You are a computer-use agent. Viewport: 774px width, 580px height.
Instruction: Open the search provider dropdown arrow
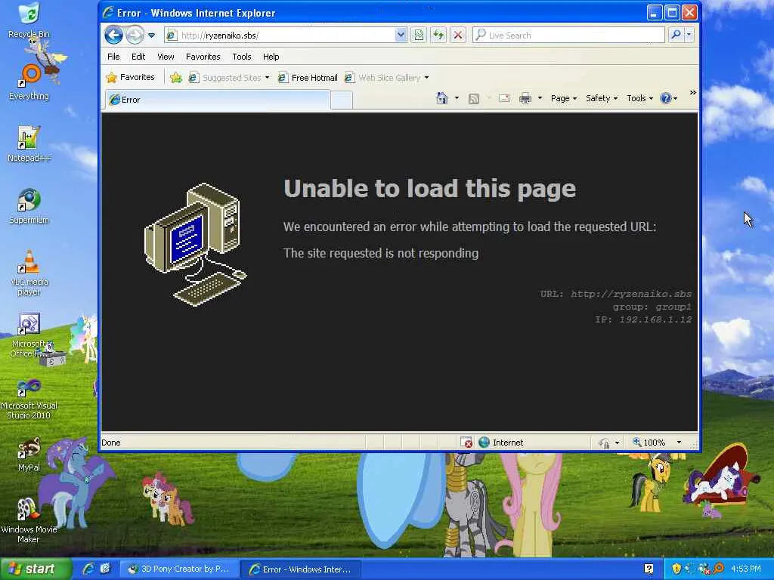[689, 35]
